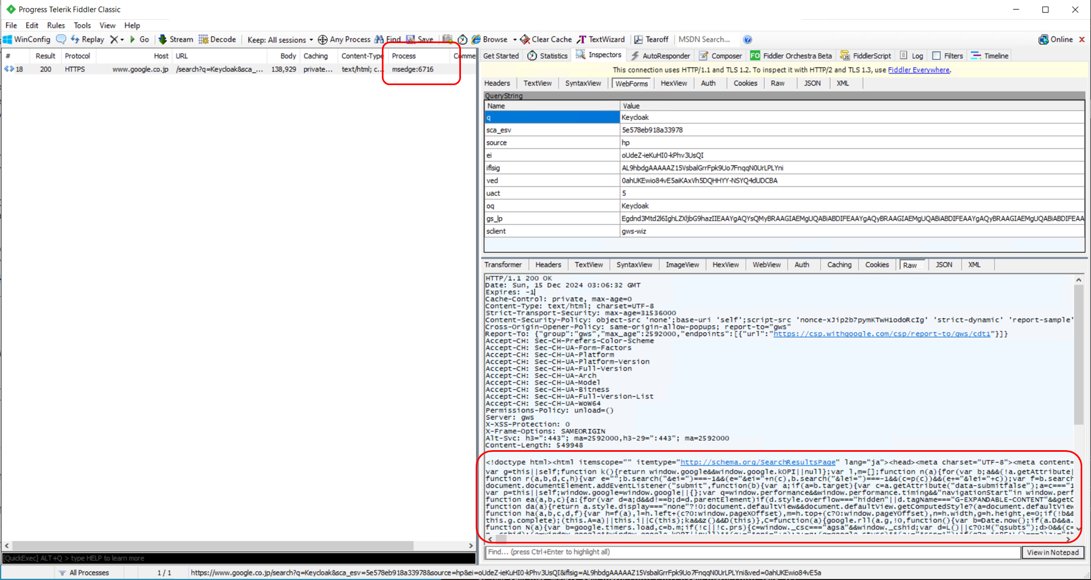The image size is (1091, 580).
Task: Click the Remove sessions X icon
Action: (x=113, y=39)
